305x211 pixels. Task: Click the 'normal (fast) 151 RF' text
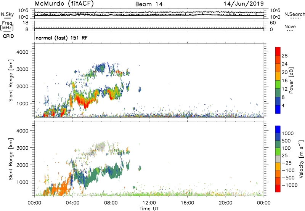point(61,38)
